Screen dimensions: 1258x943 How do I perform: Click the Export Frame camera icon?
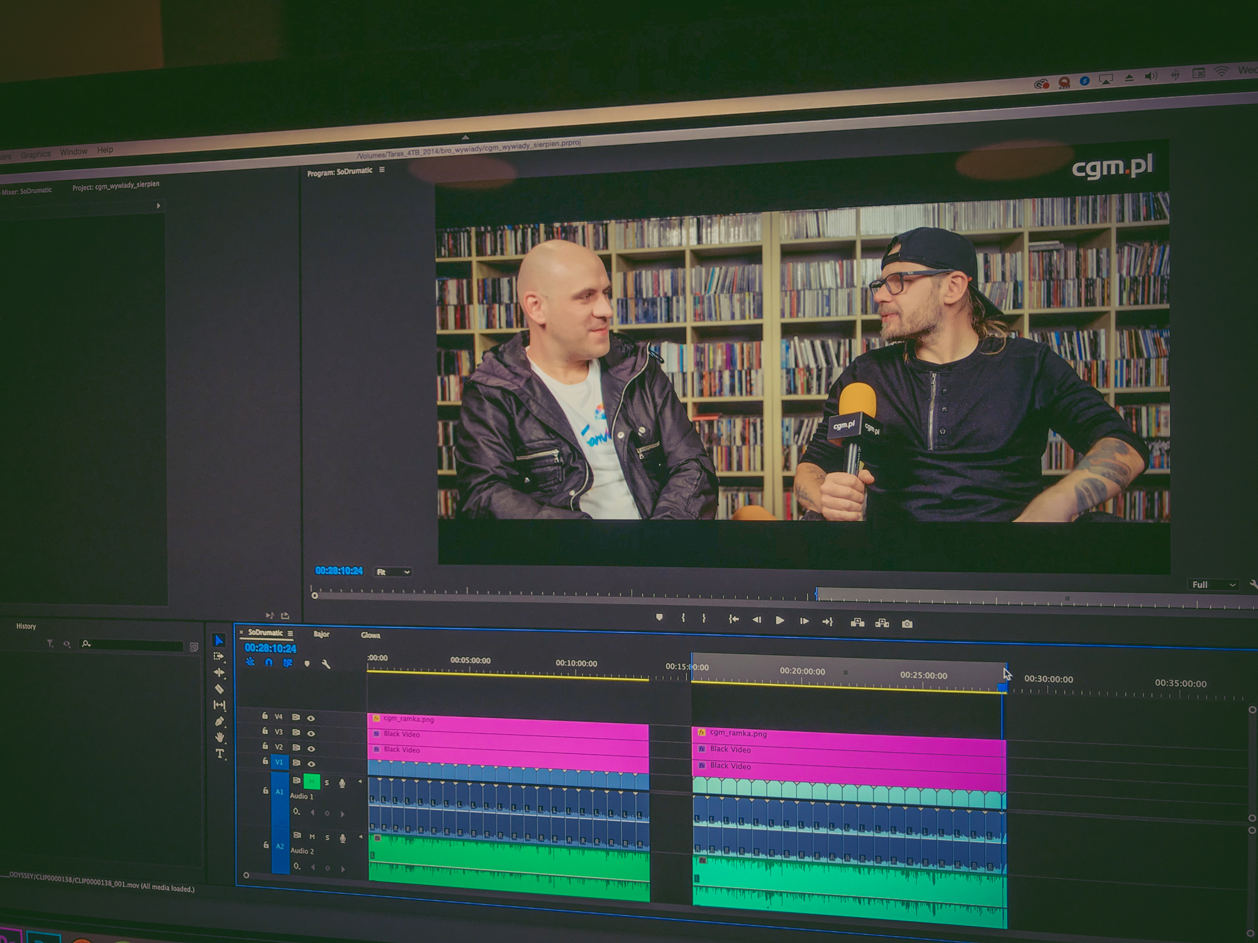click(907, 624)
